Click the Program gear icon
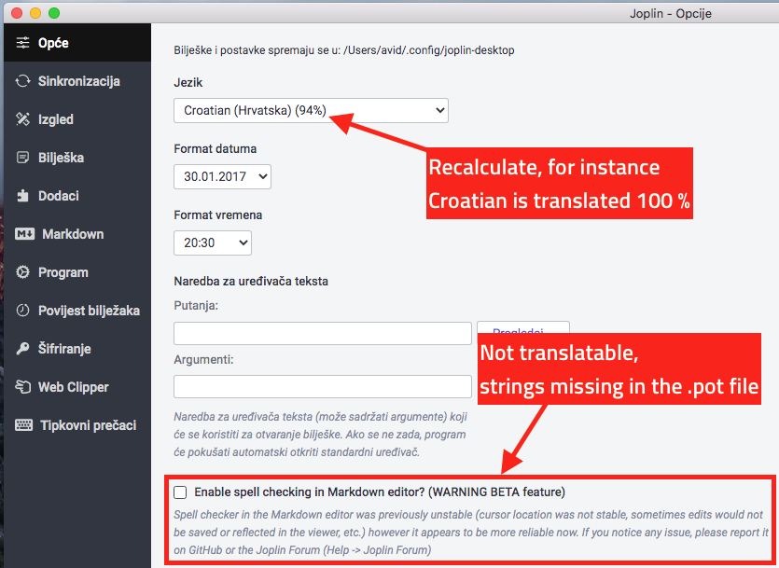The width and height of the screenshot is (779, 568). 21,272
